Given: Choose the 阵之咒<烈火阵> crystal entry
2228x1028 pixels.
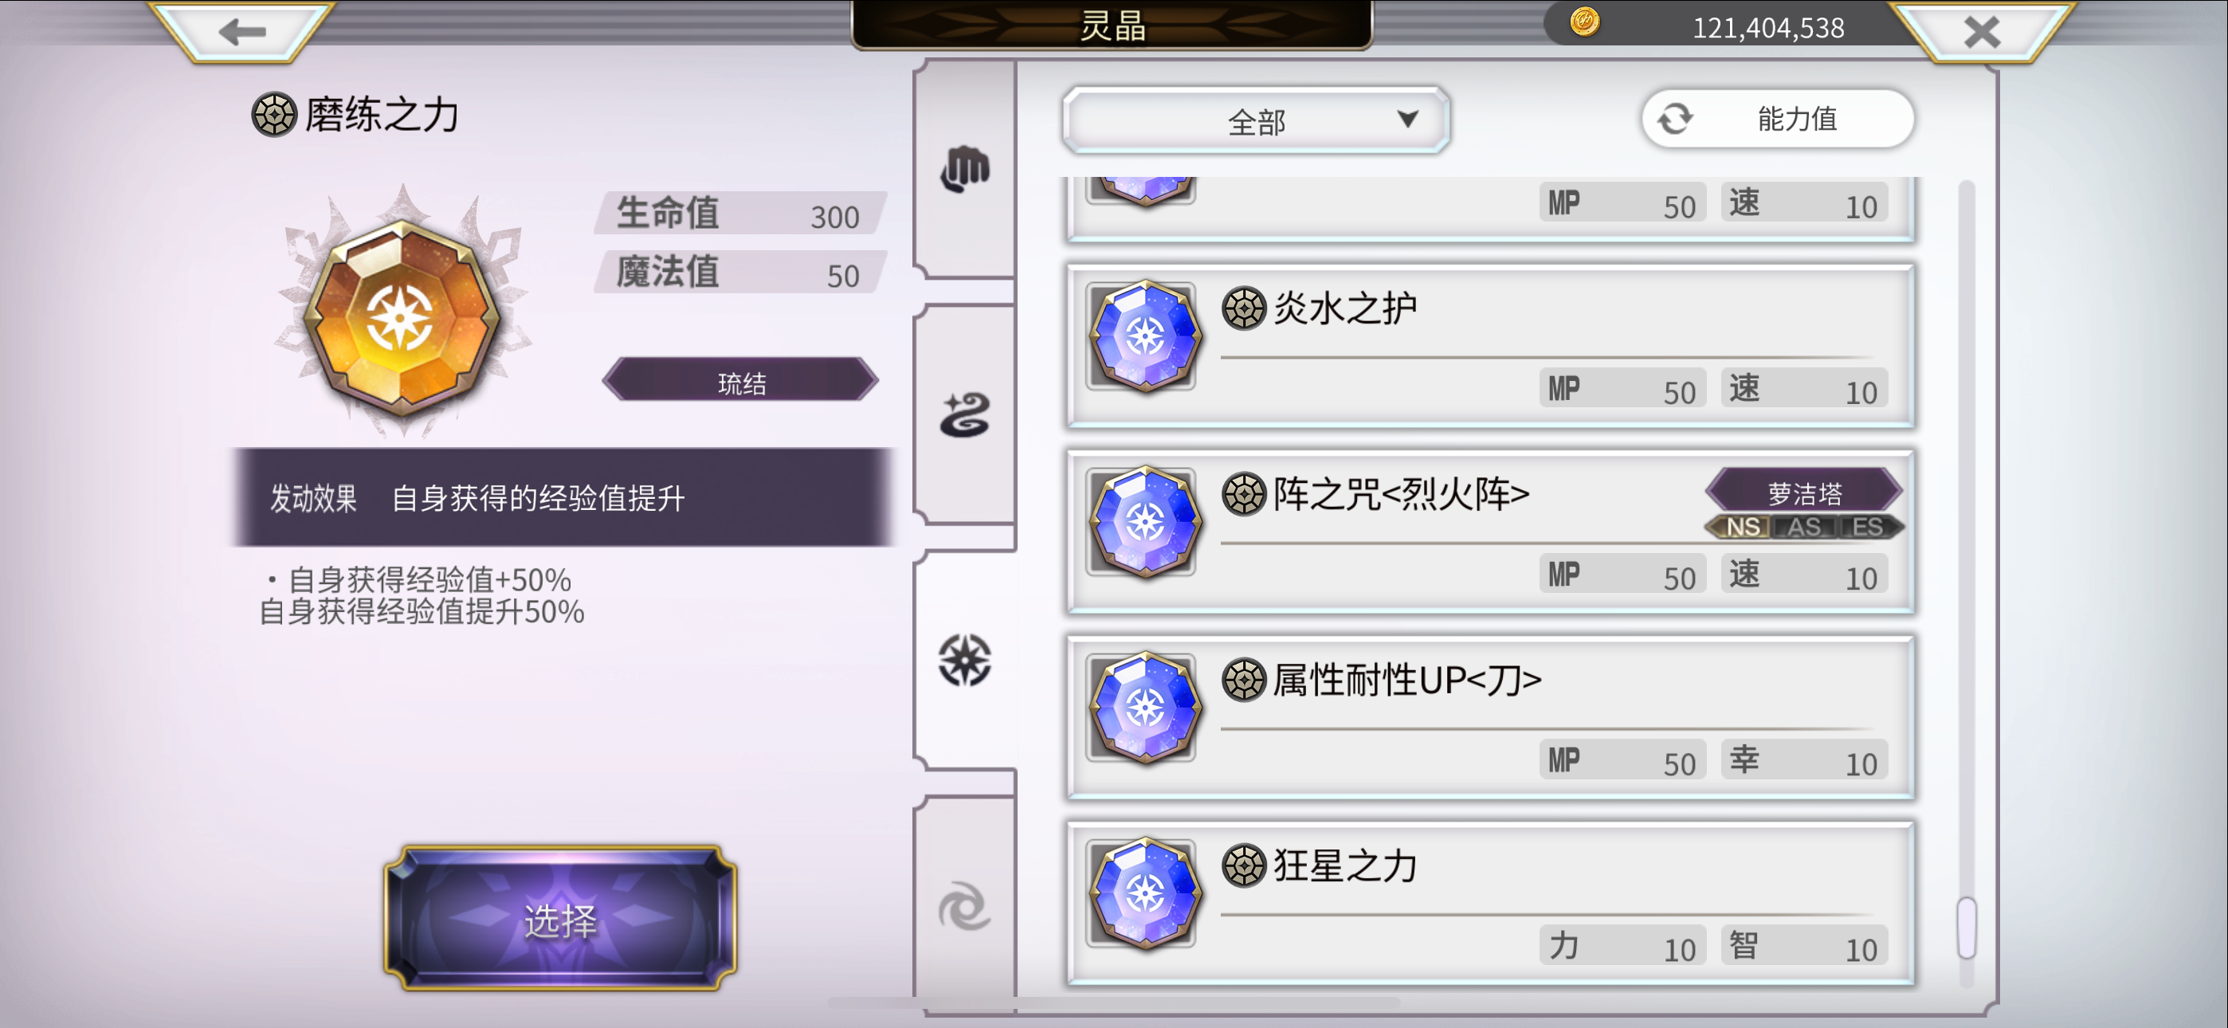Looking at the screenshot, I should click(x=1490, y=531).
